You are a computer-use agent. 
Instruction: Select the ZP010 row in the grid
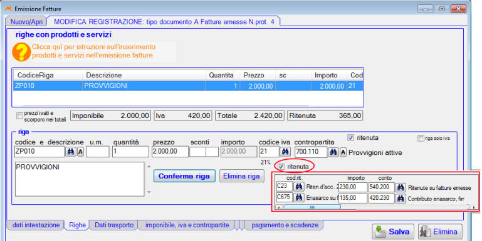(x=188, y=86)
